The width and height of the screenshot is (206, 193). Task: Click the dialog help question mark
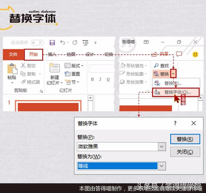[x=175, y=123]
